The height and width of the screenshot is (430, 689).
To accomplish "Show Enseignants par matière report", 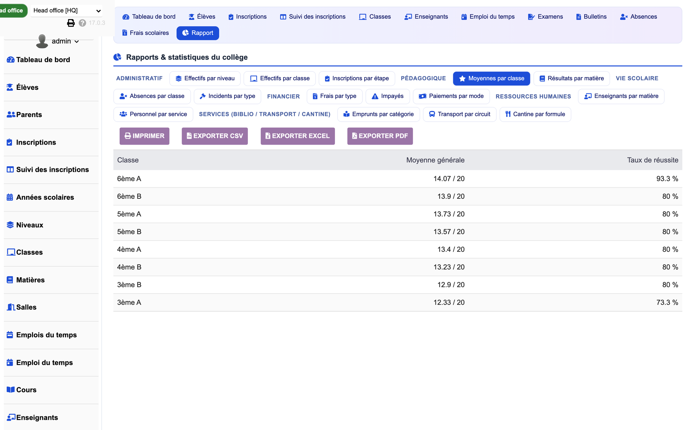I will [x=621, y=96].
